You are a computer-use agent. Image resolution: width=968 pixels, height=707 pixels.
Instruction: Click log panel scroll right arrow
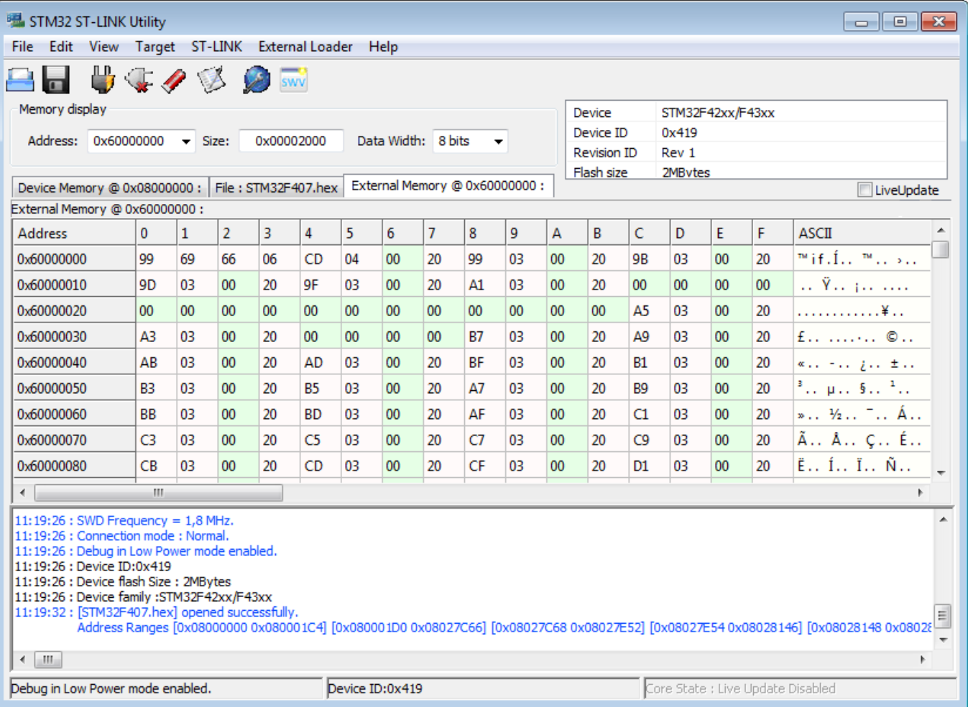pyautogui.click(x=923, y=660)
